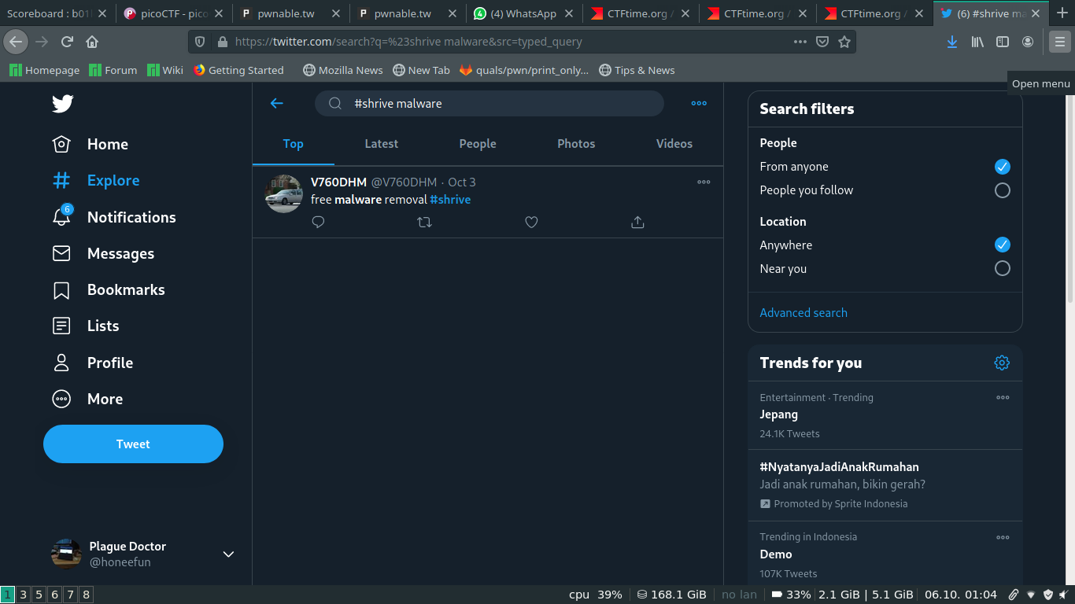
Task: Open Messages with the envelope icon
Action: click(x=102, y=253)
